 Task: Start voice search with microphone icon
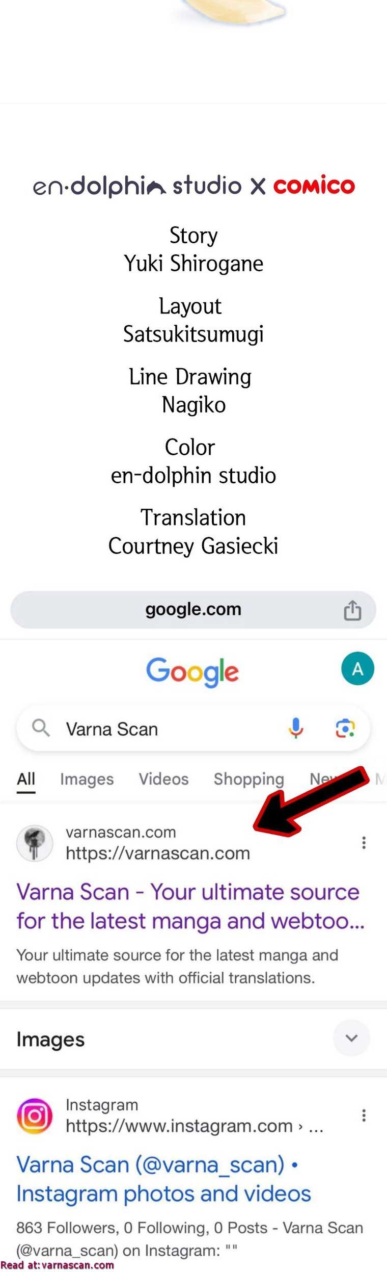point(296,728)
